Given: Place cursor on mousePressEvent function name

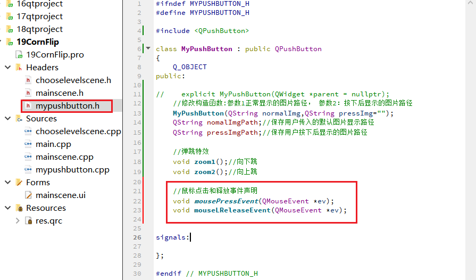Looking at the screenshot, I should 226,201.
